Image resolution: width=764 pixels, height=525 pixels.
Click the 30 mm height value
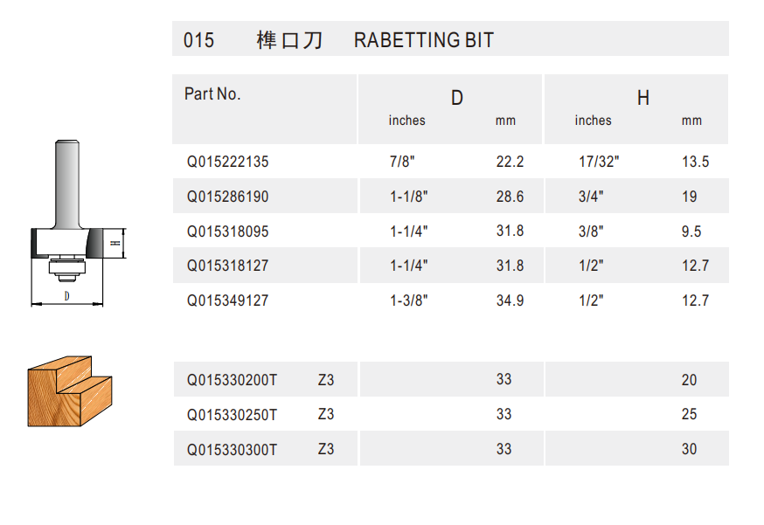point(690,450)
